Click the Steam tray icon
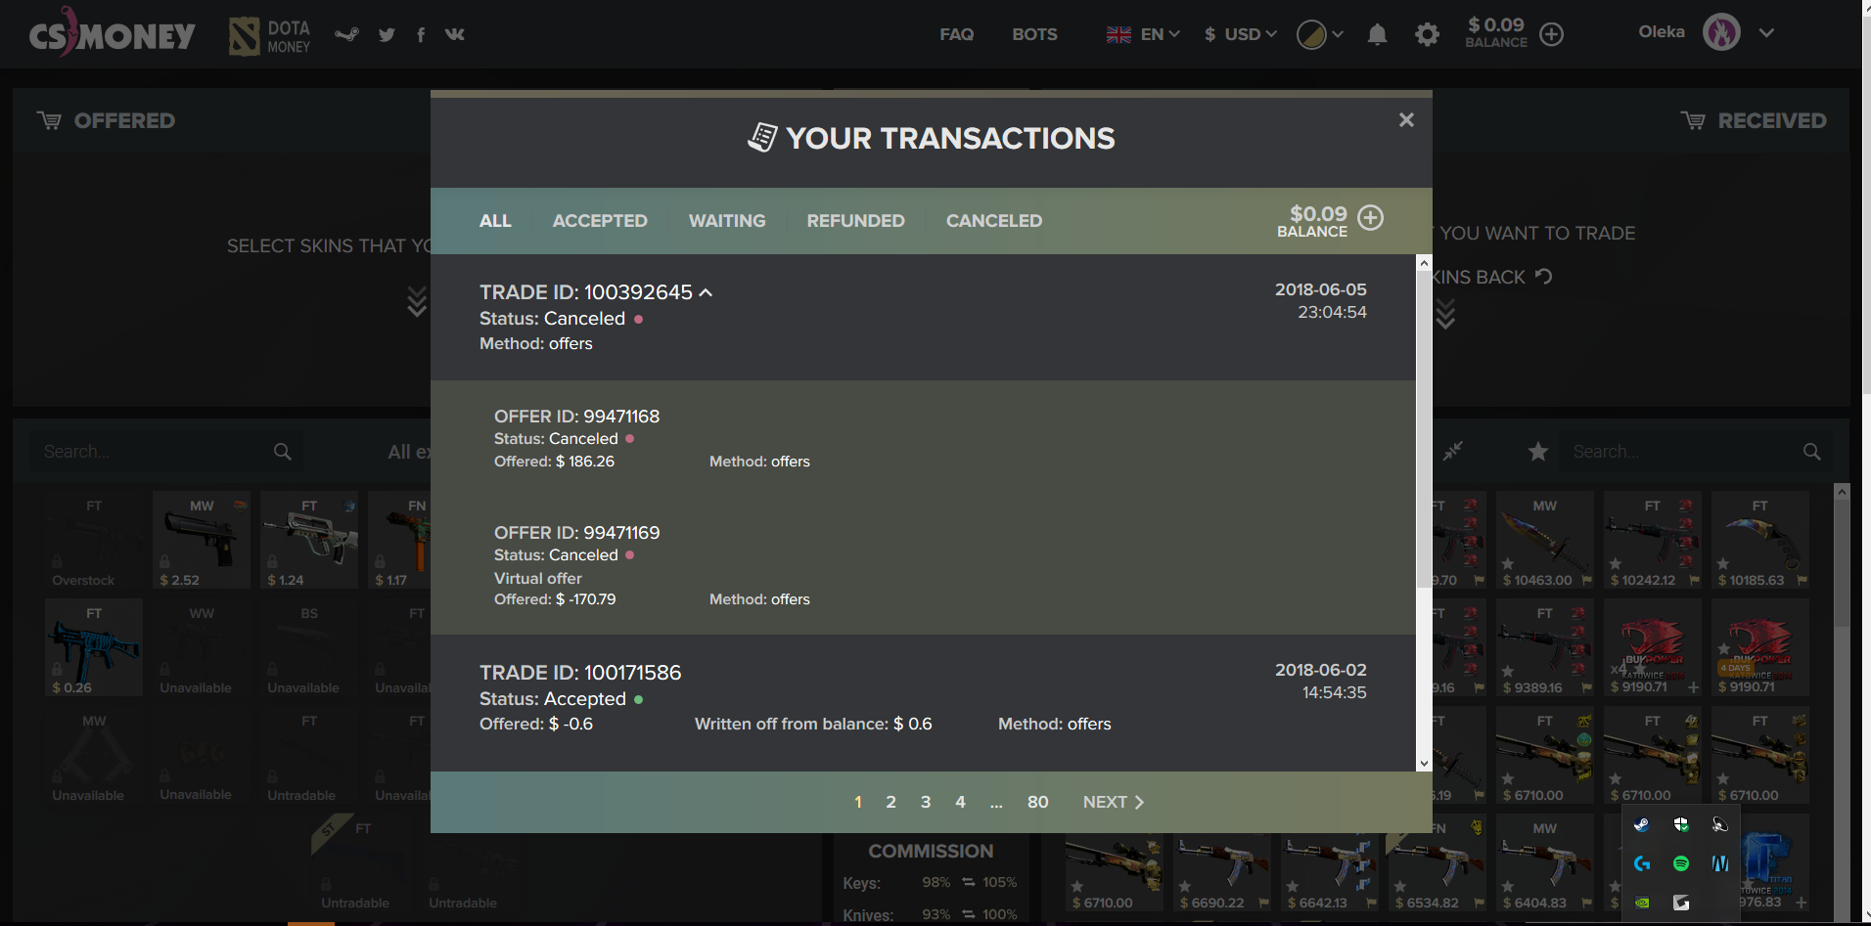This screenshot has width=1871, height=926. coord(1642,824)
